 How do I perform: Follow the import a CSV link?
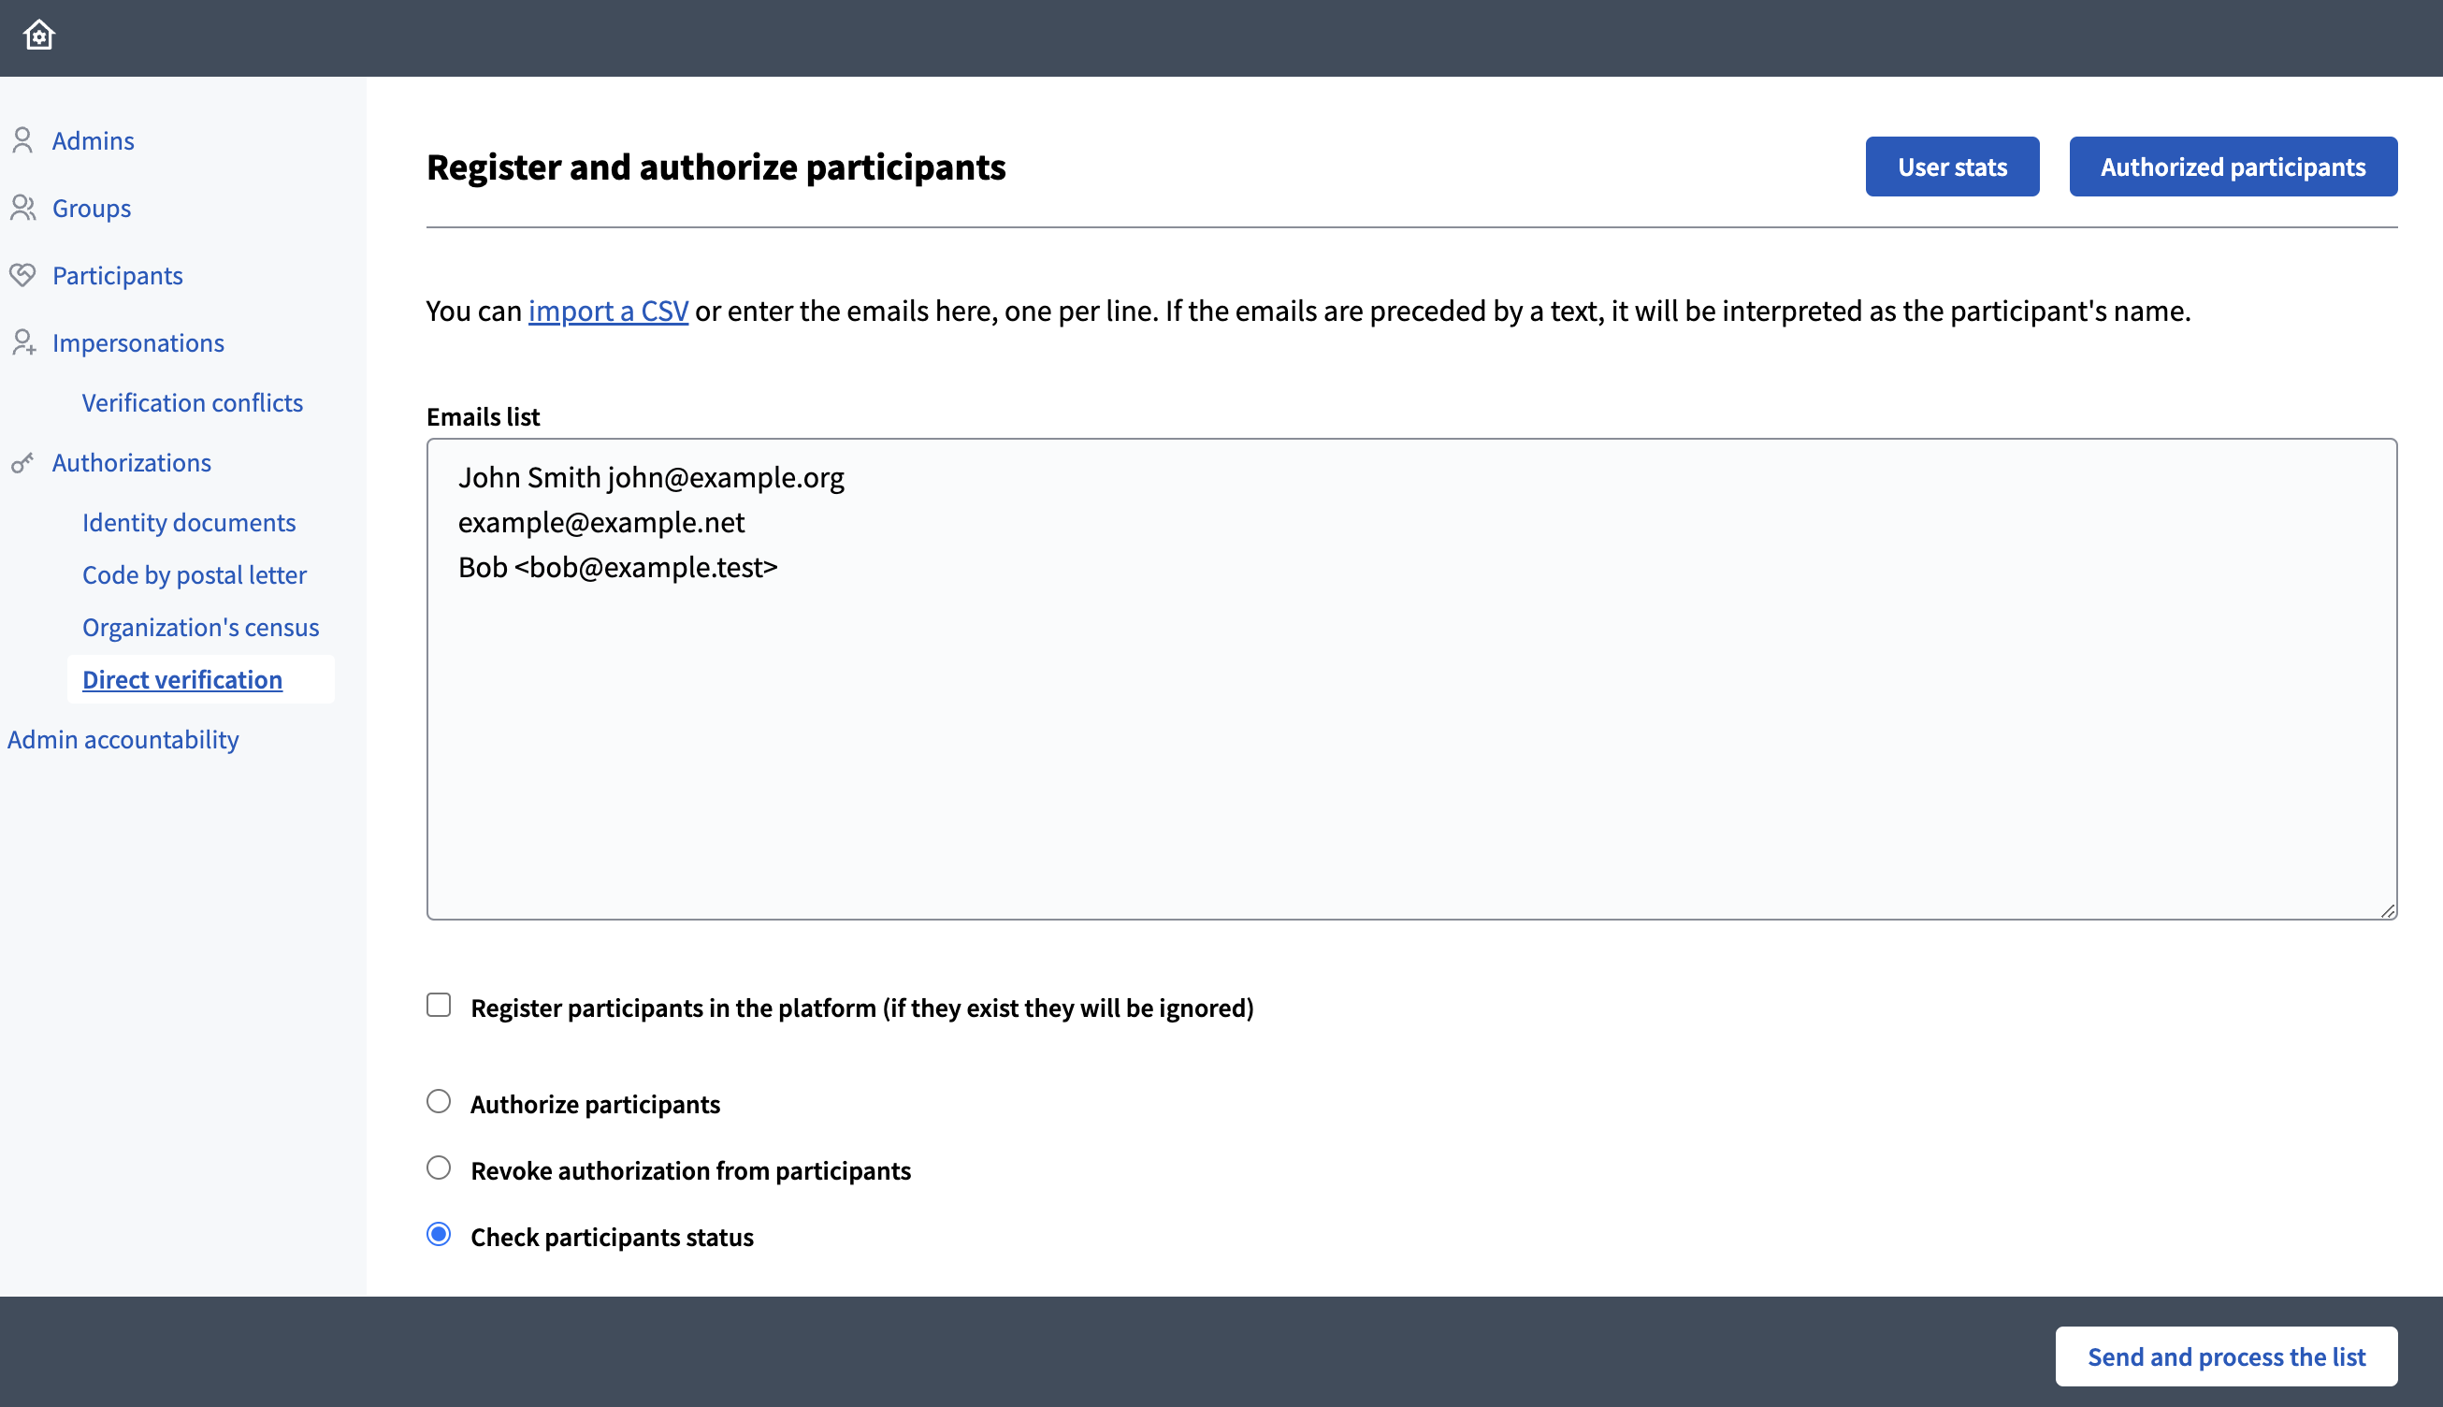(x=608, y=312)
